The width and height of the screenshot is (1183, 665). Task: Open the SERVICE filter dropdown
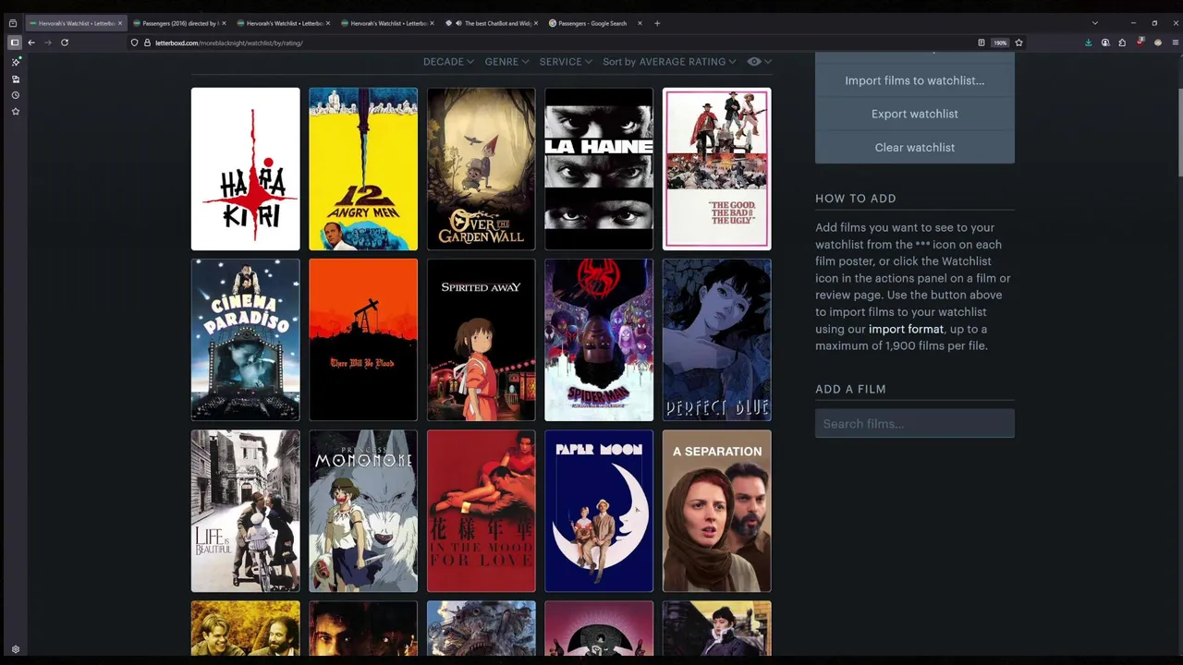coord(566,62)
